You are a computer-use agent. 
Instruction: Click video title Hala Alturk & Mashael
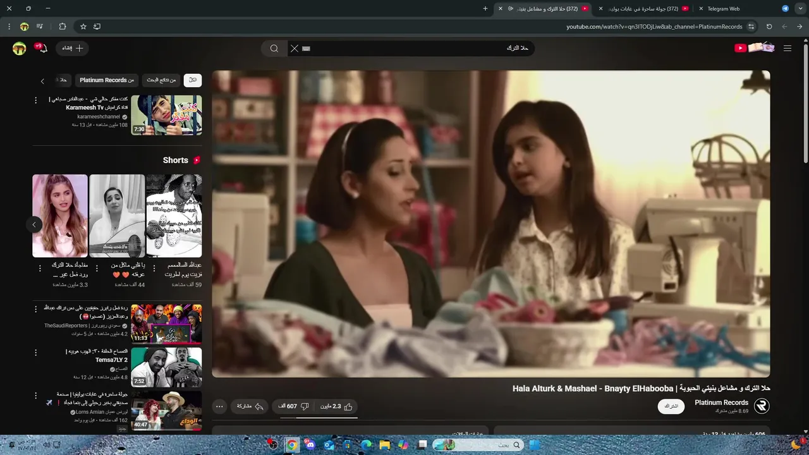641,388
